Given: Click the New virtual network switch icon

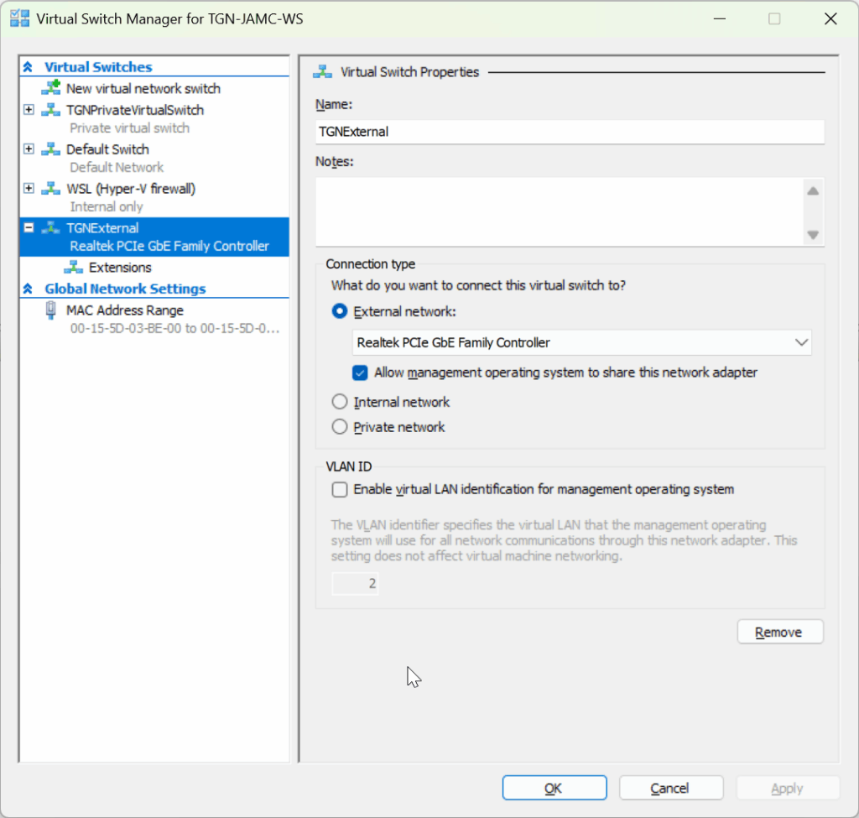Looking at the screenshot, I should pyautogui.click(x=51, y=87).
